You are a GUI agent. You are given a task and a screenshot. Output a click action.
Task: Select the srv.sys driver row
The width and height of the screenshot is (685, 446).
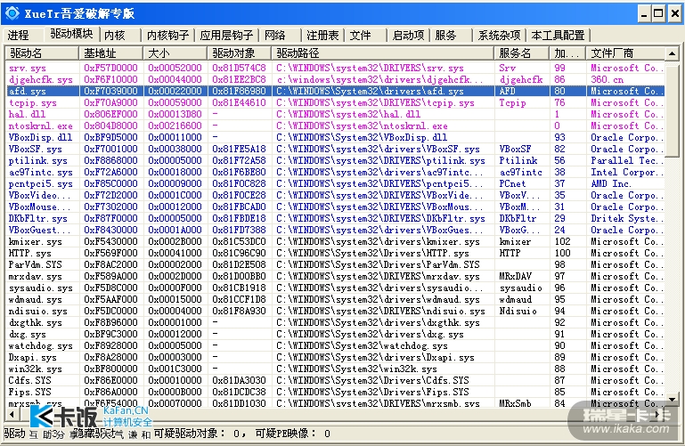335,68
